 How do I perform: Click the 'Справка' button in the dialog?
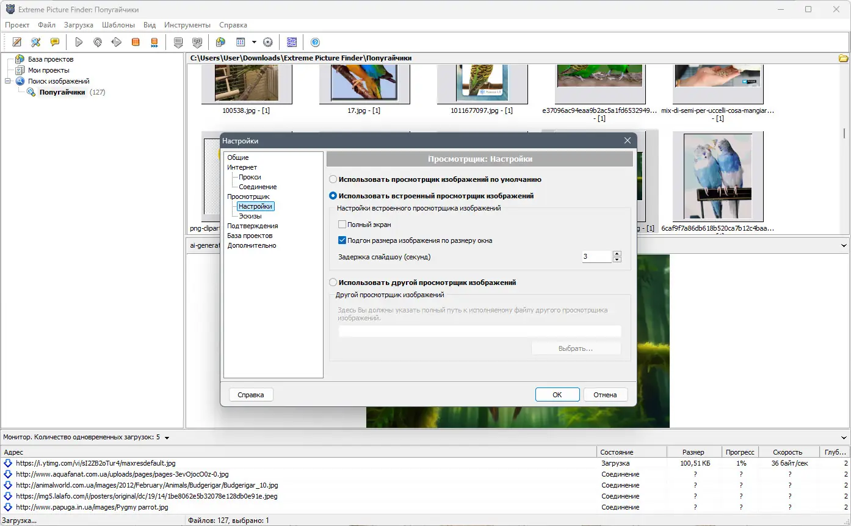(251, 395)
